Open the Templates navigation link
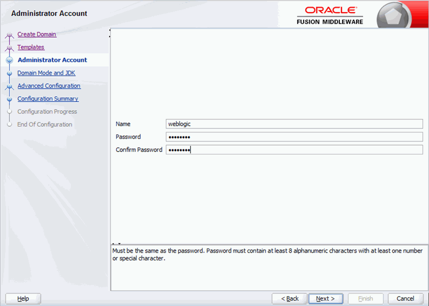The width and height of the screenshot is (429, 306). 31,47
